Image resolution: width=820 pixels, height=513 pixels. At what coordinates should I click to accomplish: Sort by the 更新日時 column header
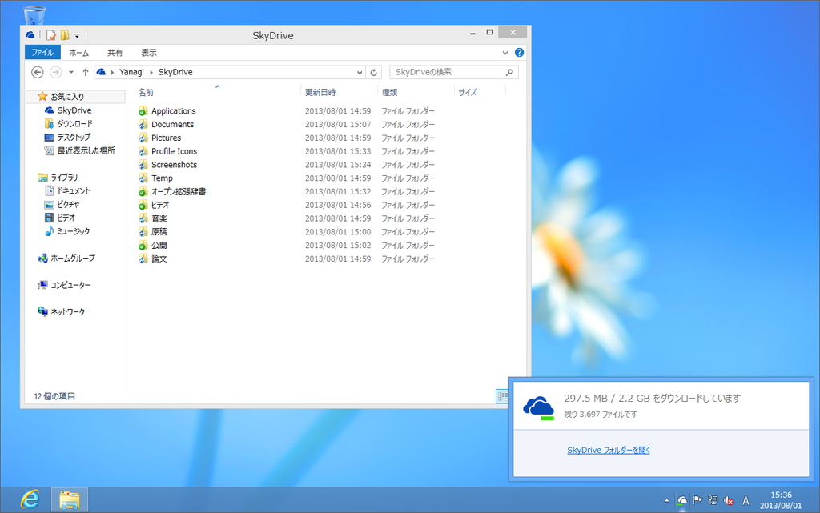[320, 93]
